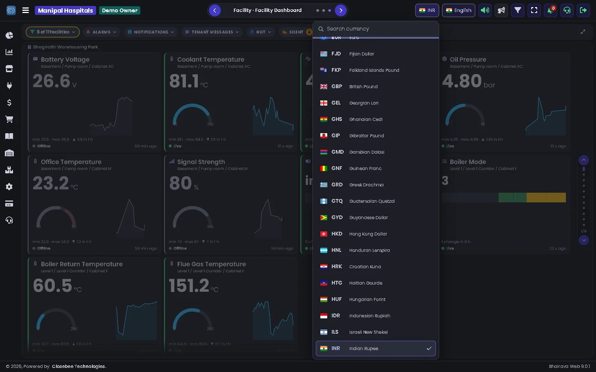Select HUF Hungarian Forint

(376, 299)
